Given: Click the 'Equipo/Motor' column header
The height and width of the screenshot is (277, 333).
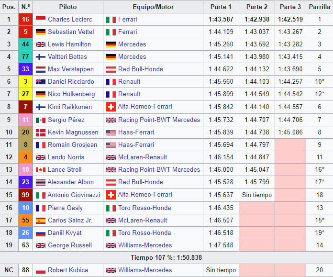Looking at the screenshot, I should (x=153, y=7).
